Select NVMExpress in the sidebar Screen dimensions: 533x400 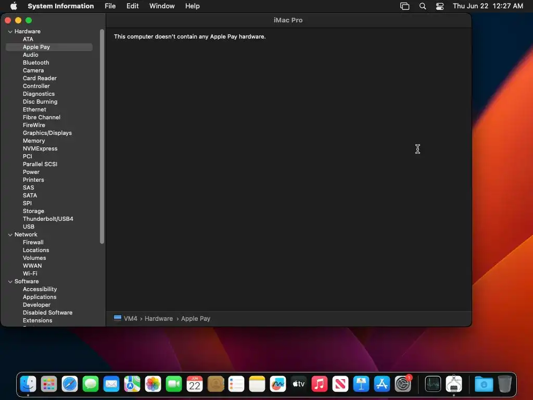tap(40, 148)
